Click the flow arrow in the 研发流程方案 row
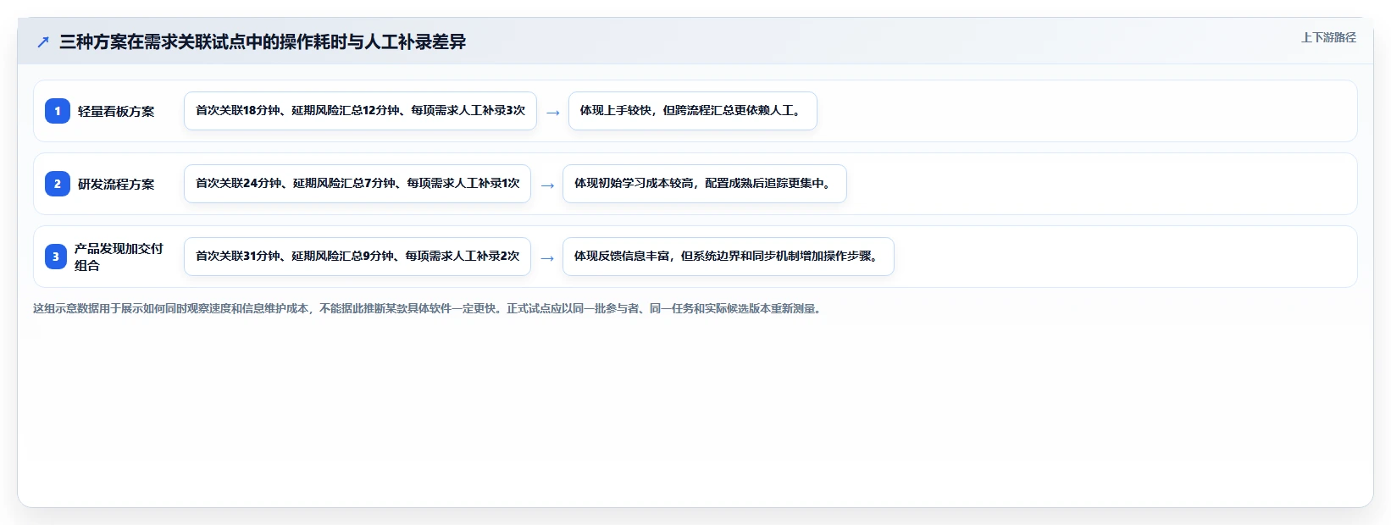1391x525 pixels. (x=547, y=185)
